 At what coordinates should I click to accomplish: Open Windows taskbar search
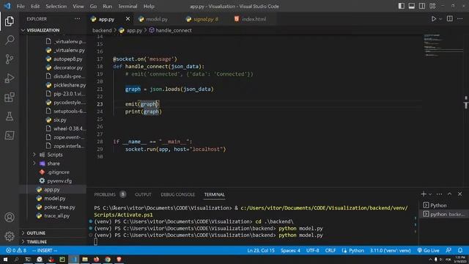tap(16, 259)
